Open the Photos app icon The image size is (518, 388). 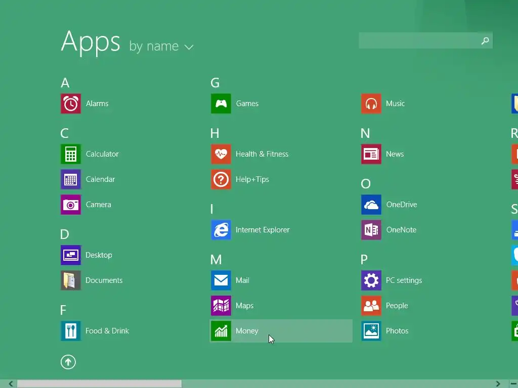pos(371,331)
